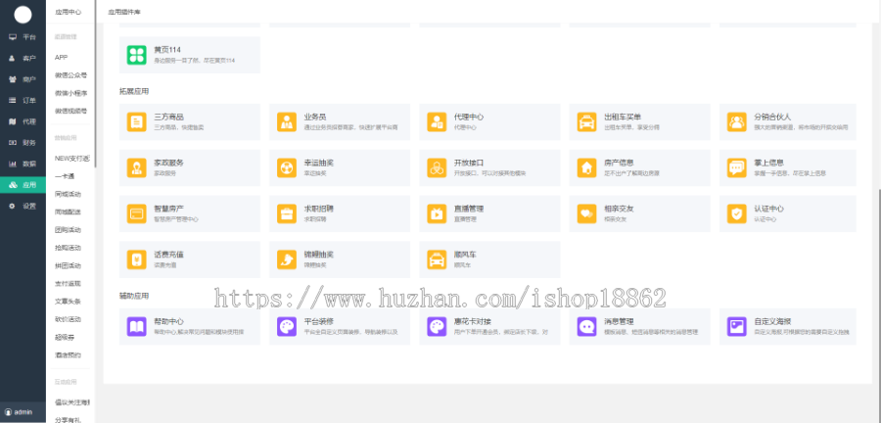The width and height of the screenshot is (881, 423).
Task: Open the 求职招聘 briefcase app icon
Action: (287, 213)
